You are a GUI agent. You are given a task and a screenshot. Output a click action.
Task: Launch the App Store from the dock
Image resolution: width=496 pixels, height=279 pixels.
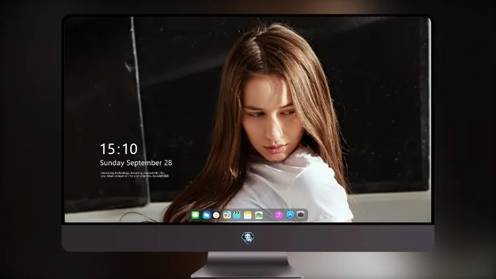(x=290, y=215)
